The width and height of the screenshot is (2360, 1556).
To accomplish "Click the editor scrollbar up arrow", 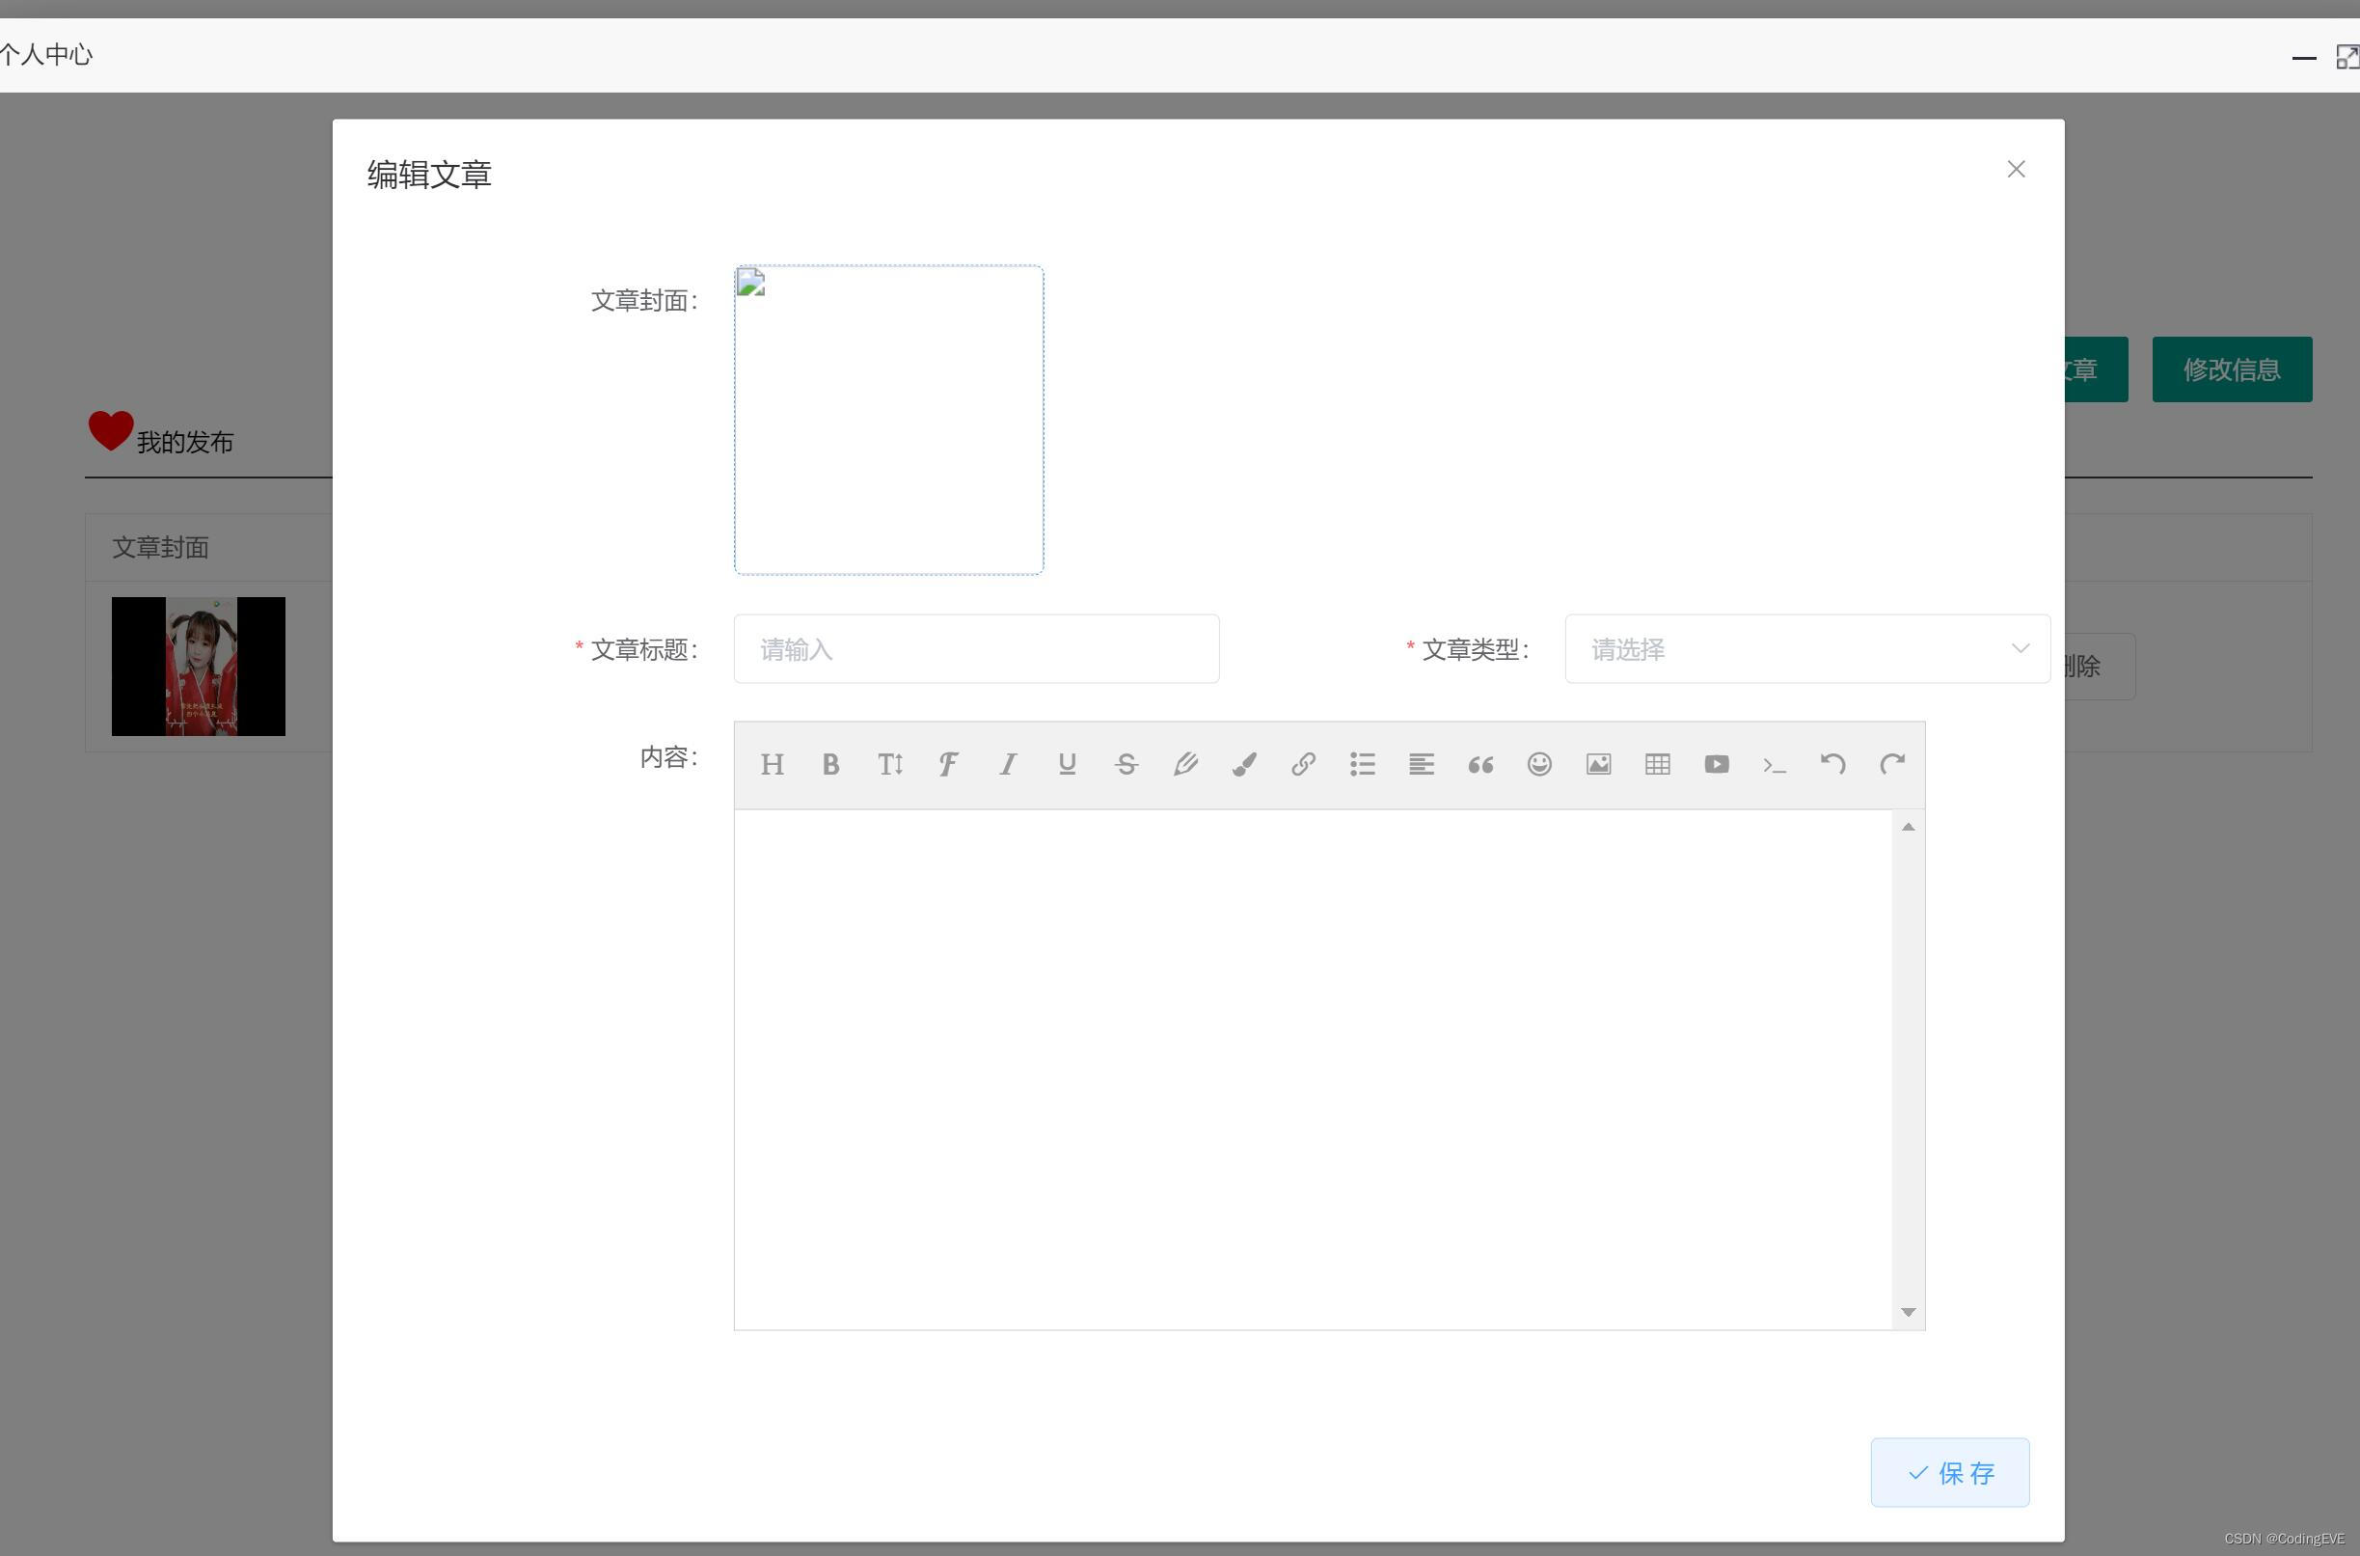I will pos(1908,827).
